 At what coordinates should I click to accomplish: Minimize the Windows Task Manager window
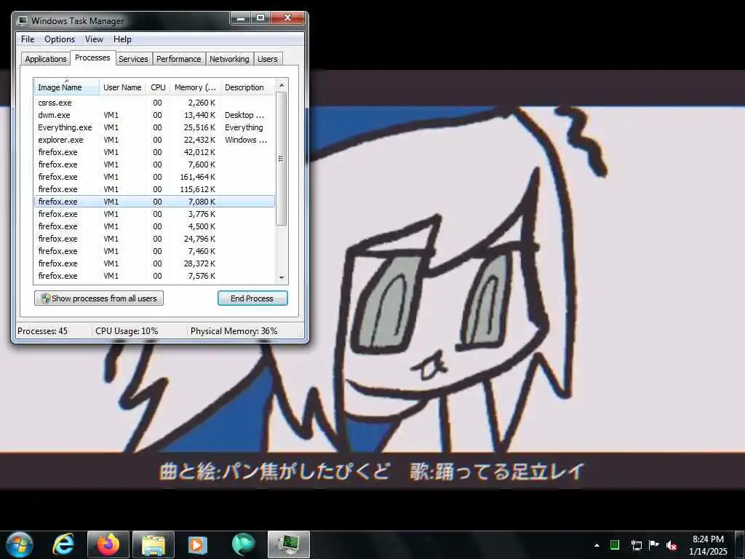coord(241,18)
